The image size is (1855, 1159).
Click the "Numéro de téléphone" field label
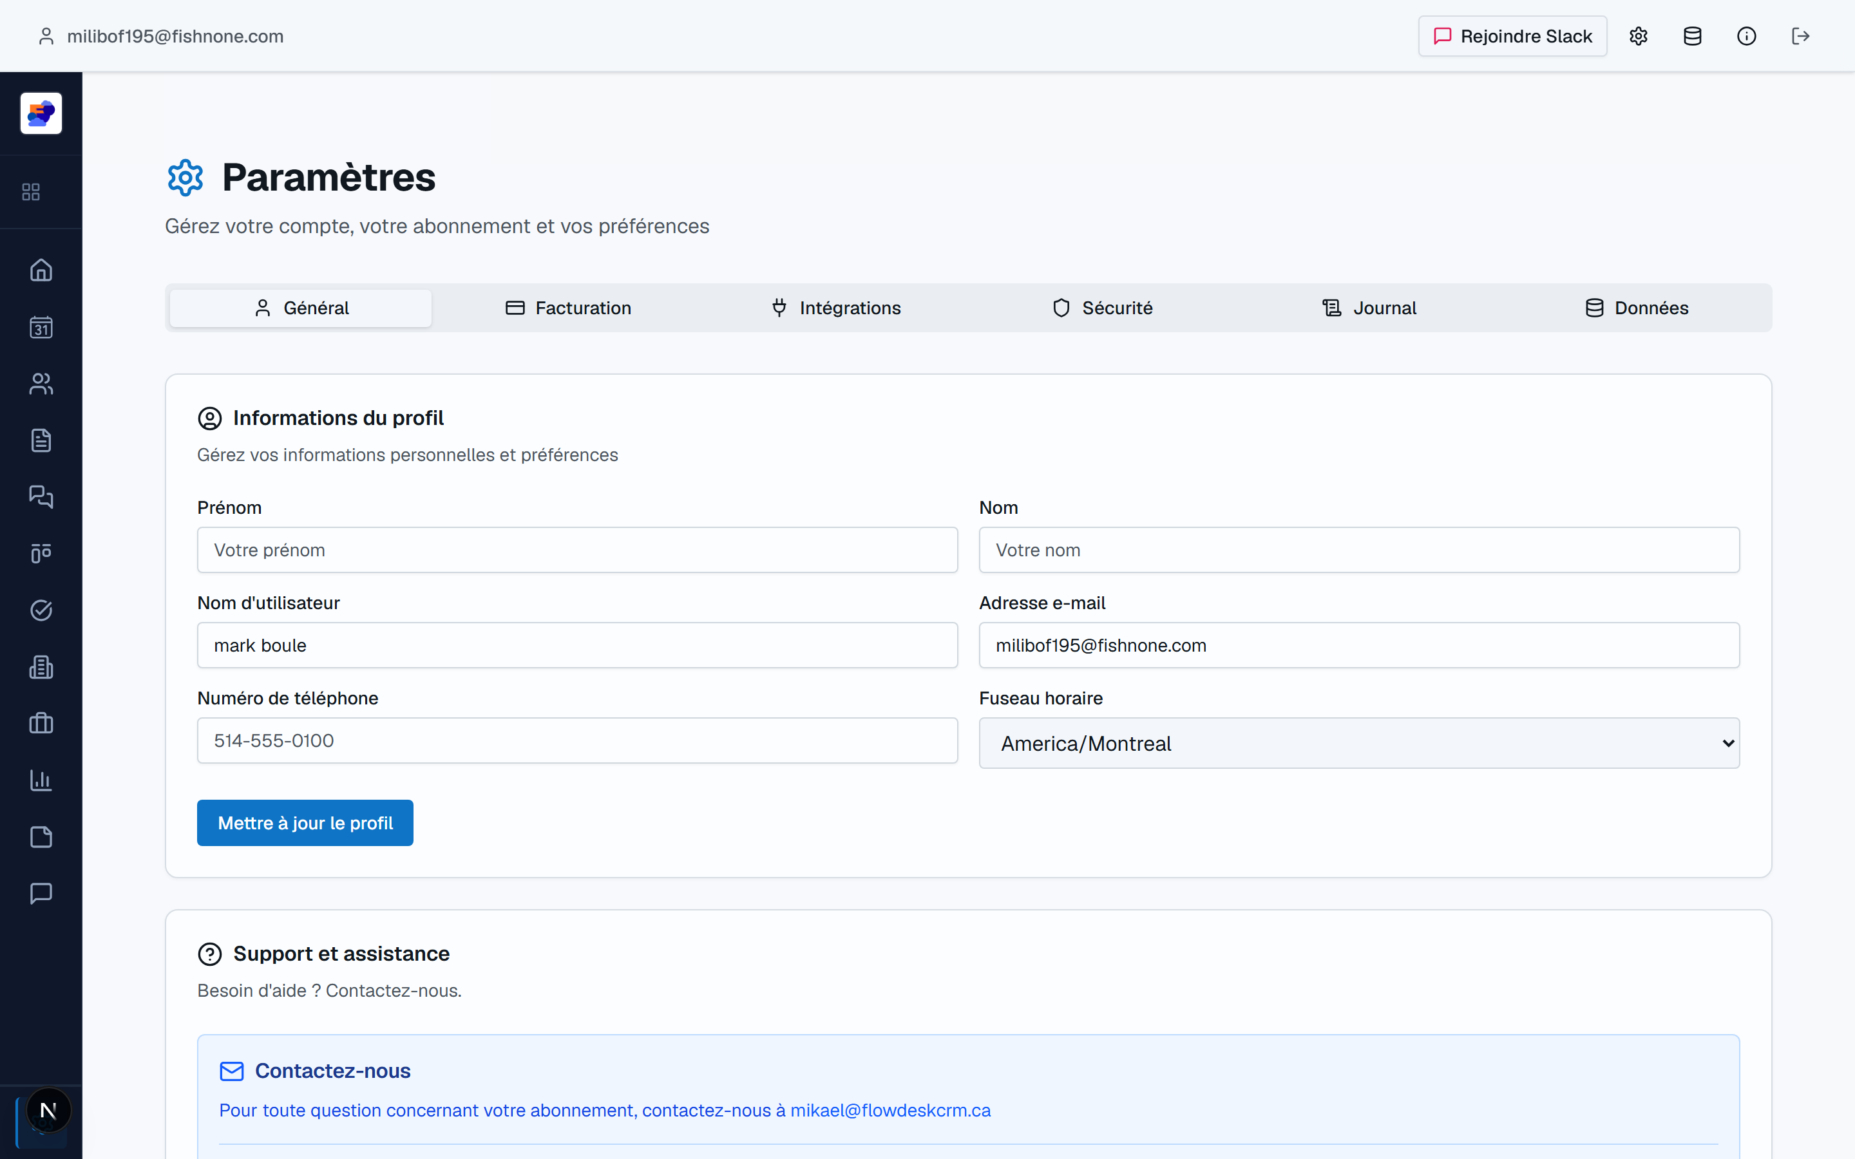pos(287,699)
